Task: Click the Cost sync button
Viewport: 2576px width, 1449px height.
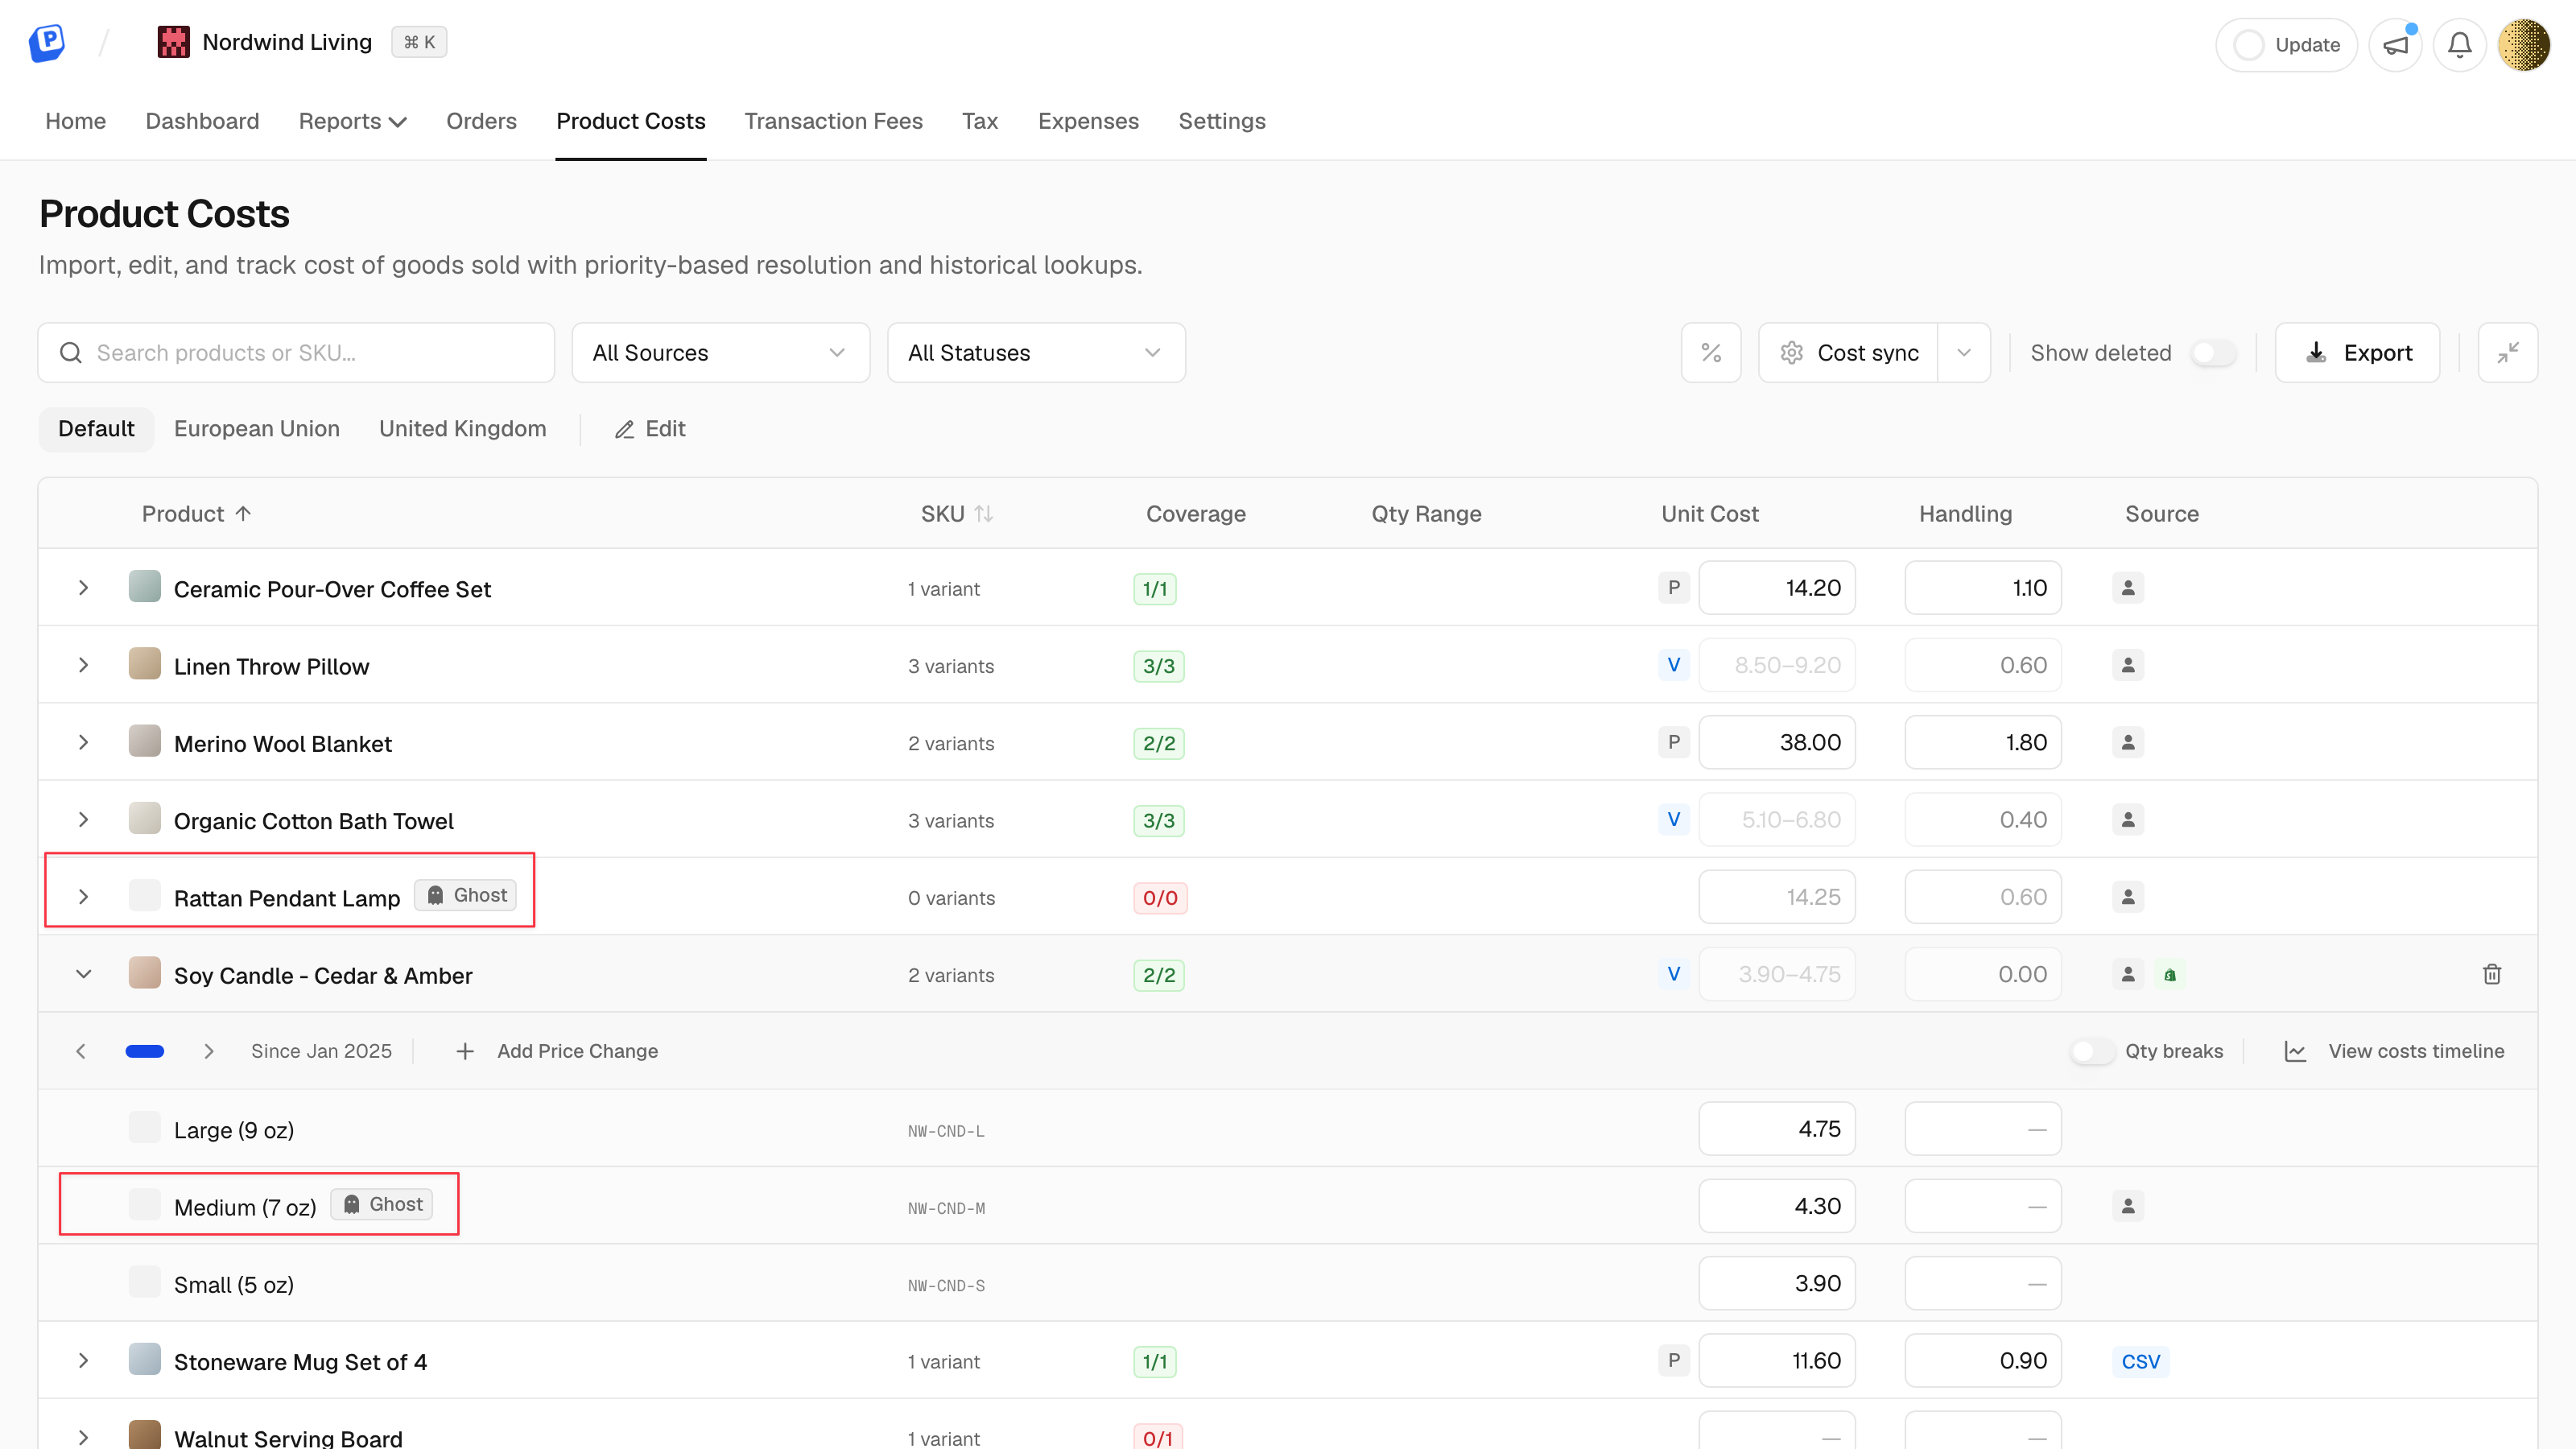Action: [x=1849, y=353]
